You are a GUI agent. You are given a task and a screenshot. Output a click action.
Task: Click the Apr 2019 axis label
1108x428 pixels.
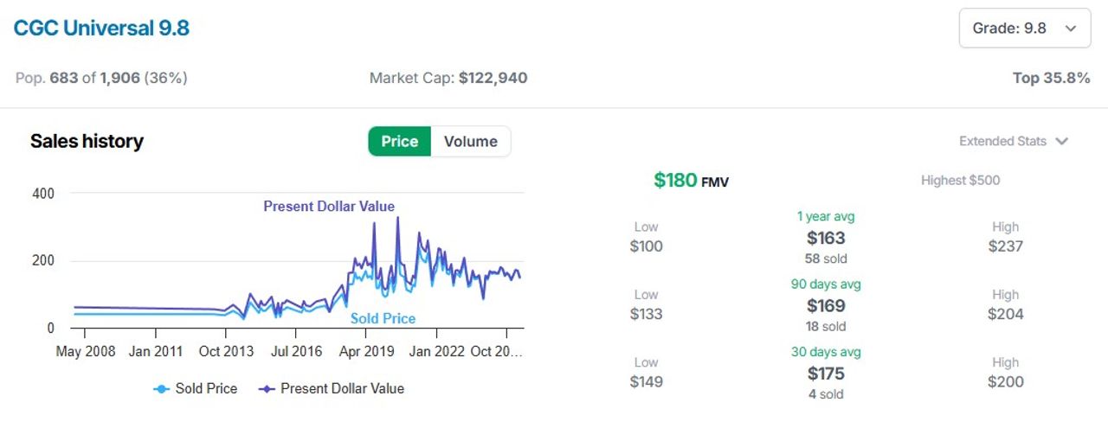367,351
